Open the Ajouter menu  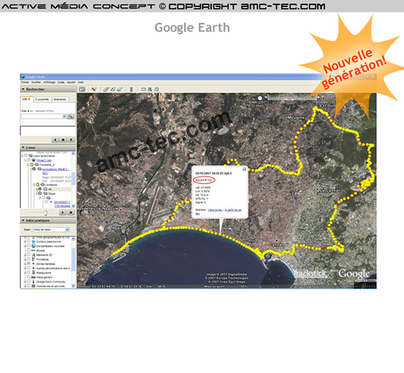[71, 82]
